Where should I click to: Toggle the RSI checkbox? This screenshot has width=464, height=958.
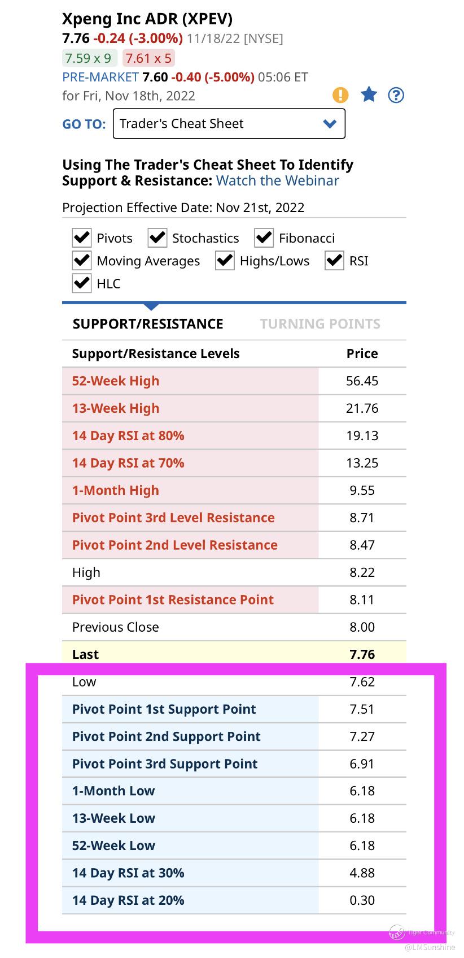[334, 260]
